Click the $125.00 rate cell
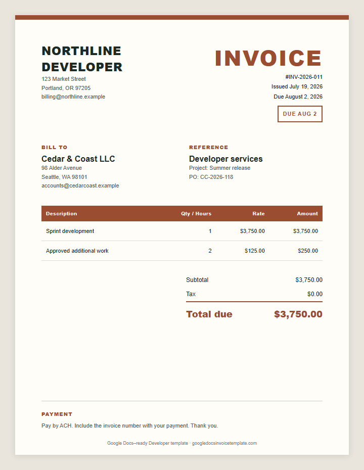 click(255, 251)
